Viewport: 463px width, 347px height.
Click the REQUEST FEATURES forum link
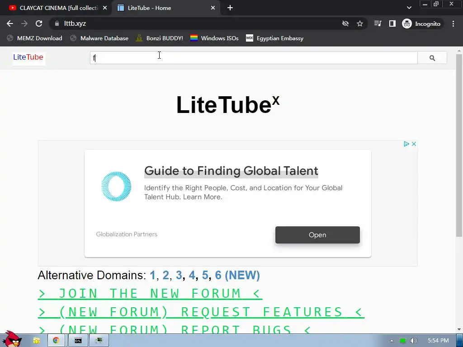click(201, 312)
